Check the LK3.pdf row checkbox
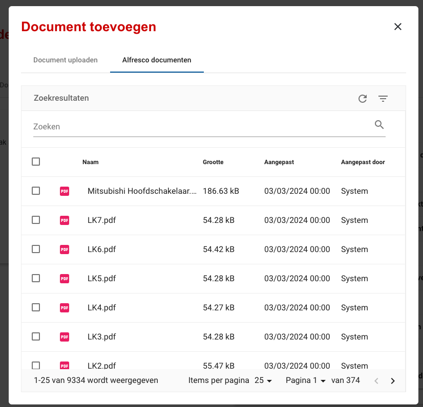Image resolution: width=423 pixels, height=407 pixels. click(x=36, y=336)
